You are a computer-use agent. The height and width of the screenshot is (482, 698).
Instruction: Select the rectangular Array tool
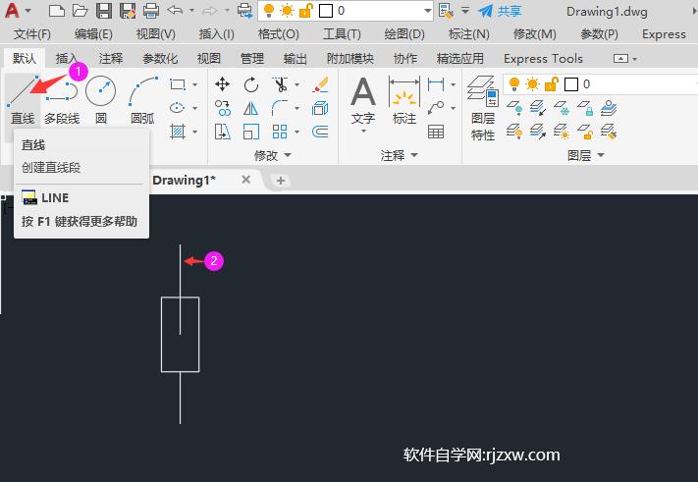tap(280, 132)
